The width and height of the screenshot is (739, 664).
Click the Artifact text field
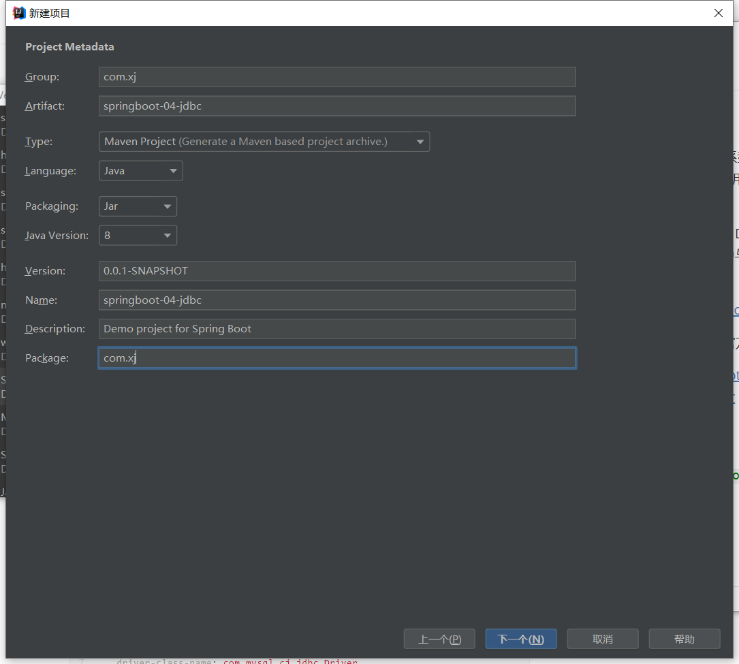click(336, 106)
